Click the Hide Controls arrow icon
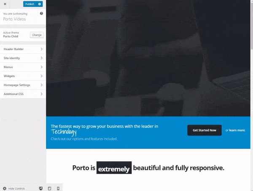This screenshot has height=191, width=253. [5, 188]
